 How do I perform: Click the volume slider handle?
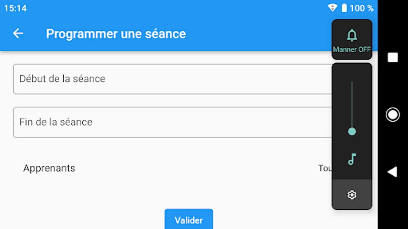point(352,132)
